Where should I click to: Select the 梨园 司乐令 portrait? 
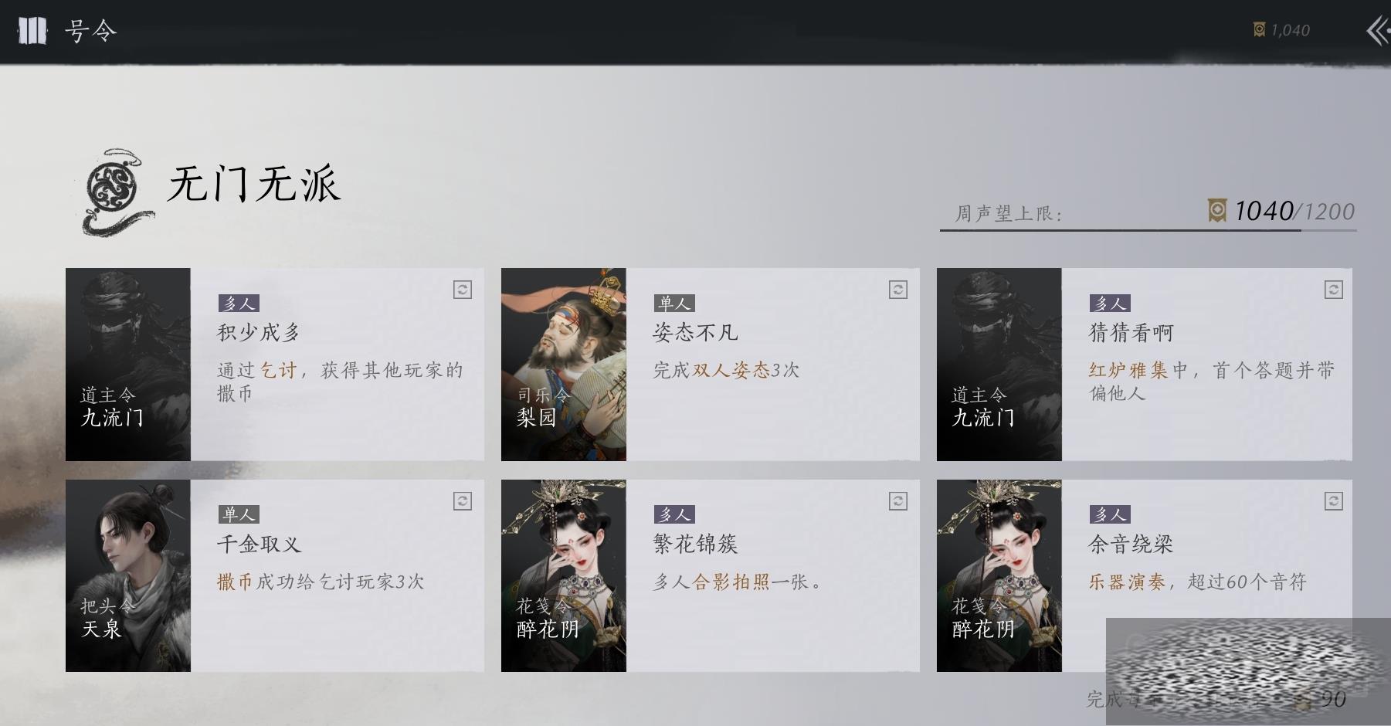(564, 365)
